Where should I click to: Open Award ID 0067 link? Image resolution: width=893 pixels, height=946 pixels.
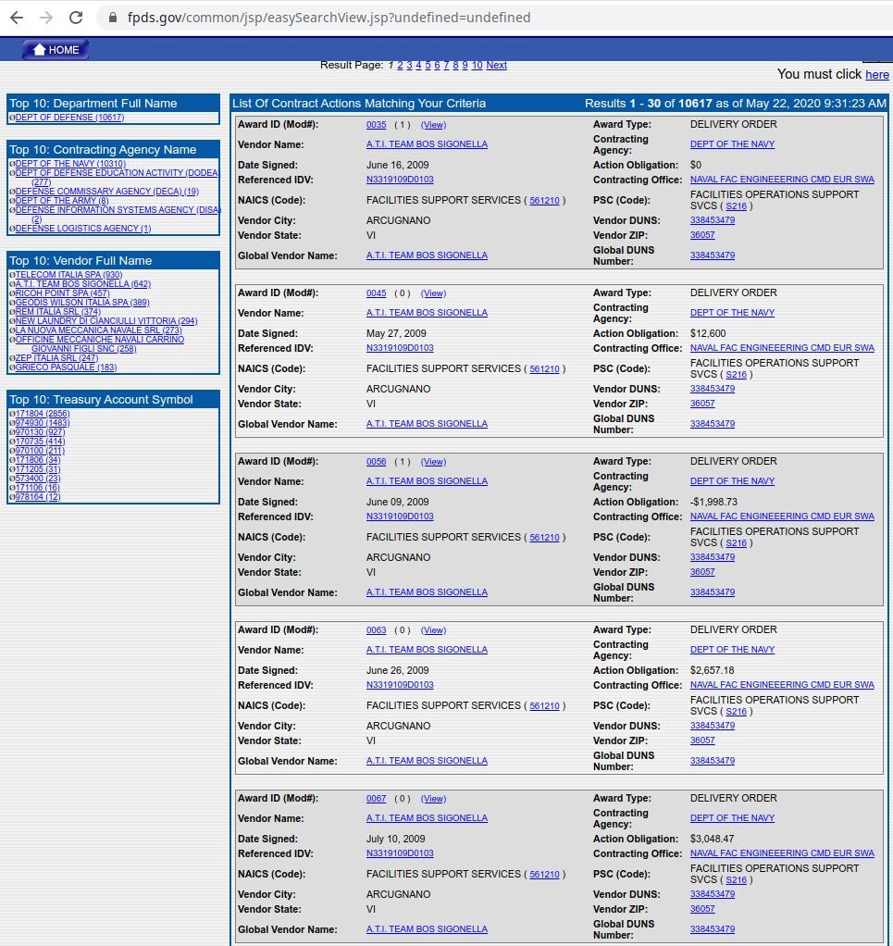pos(377,798)
